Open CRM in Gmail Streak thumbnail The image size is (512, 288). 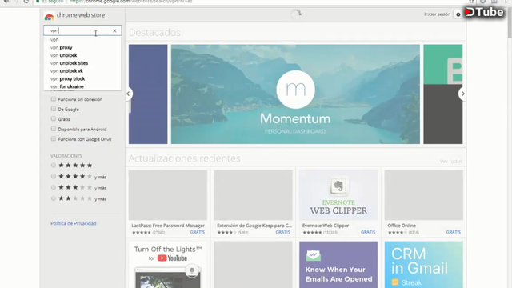pyautogui.click(x=423, y=265)
